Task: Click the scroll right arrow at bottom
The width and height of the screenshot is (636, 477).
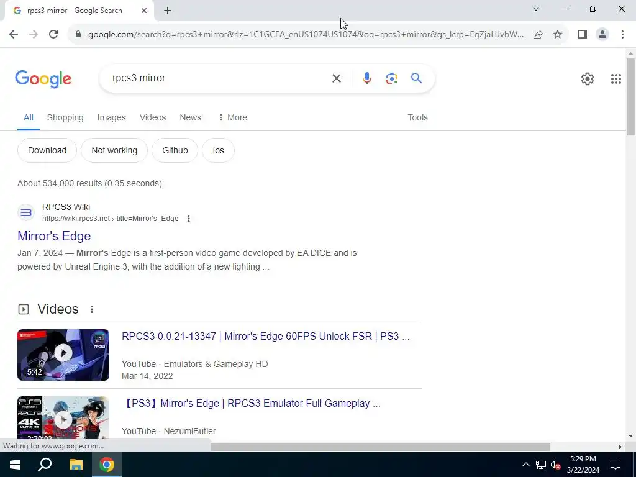Action: point(620,447)
